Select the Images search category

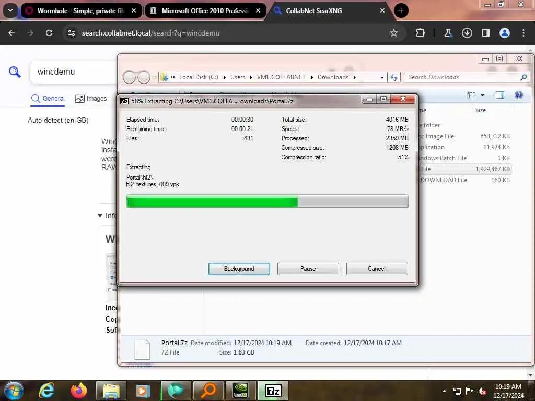(91, 99)
